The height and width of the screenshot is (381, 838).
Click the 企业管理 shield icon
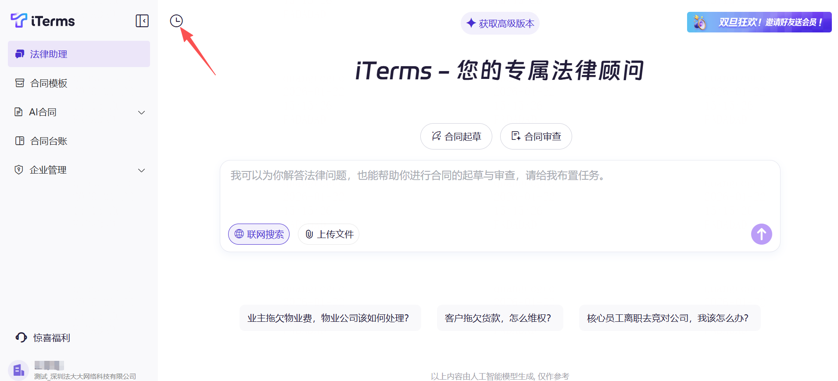pos(19,170)
